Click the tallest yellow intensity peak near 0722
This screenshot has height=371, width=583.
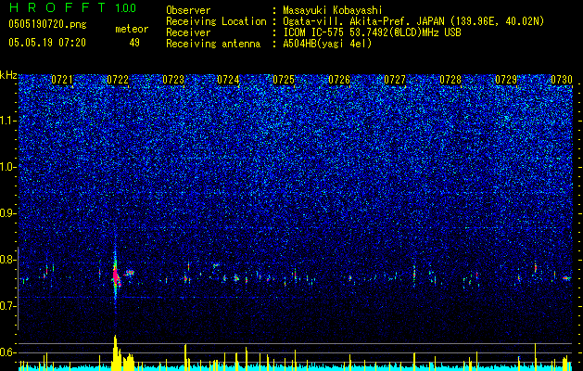115,352
